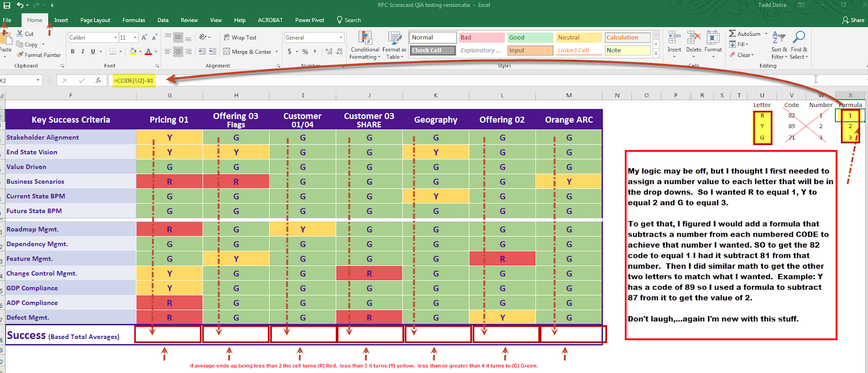
Task: Toggle Bold formatting
Action: tap(73, 52)
